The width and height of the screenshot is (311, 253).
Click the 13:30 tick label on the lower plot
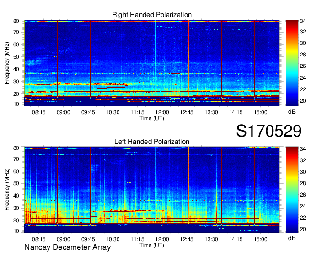(x=211, y=239)
